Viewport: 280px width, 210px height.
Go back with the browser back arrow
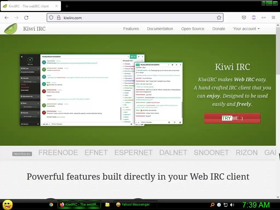click(x=7, y=18)
